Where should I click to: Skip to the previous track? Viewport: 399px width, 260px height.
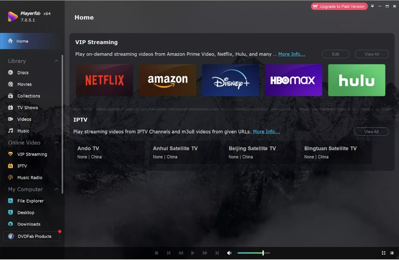tap(169, 253)
